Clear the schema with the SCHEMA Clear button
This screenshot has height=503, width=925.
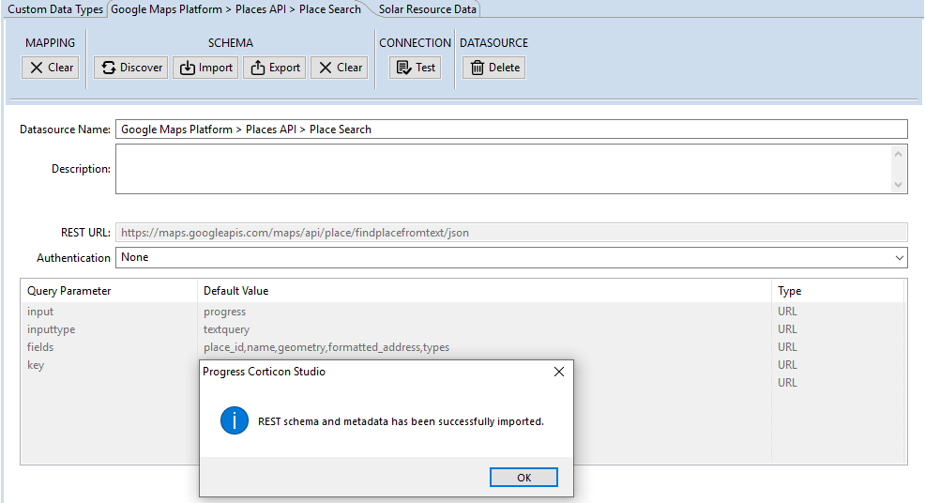click(340, 68)
